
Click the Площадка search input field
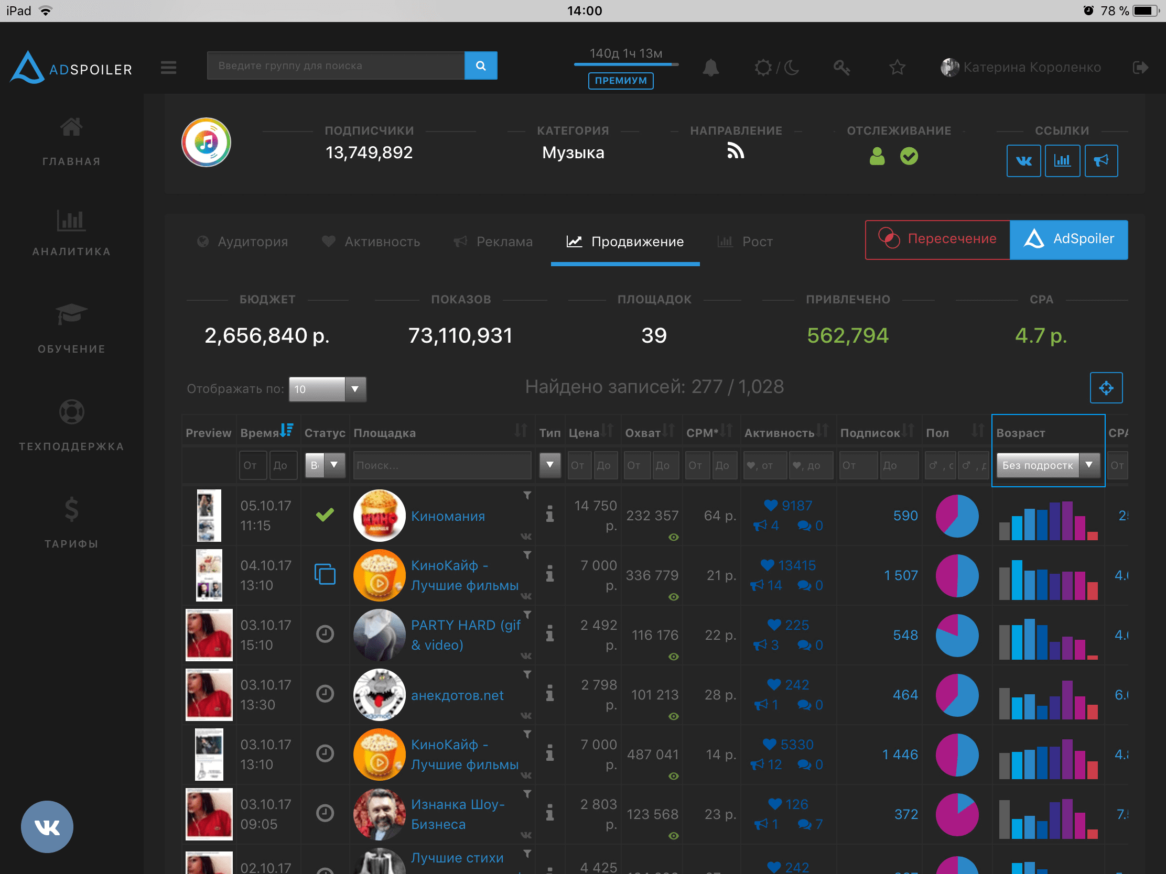coord(442,465)
